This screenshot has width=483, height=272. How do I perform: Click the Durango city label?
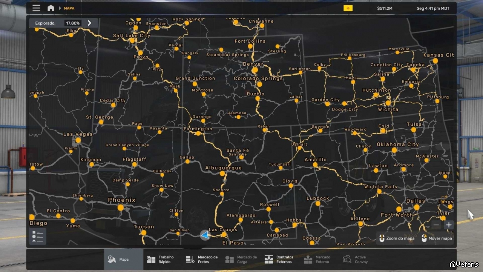click(202, 117)
